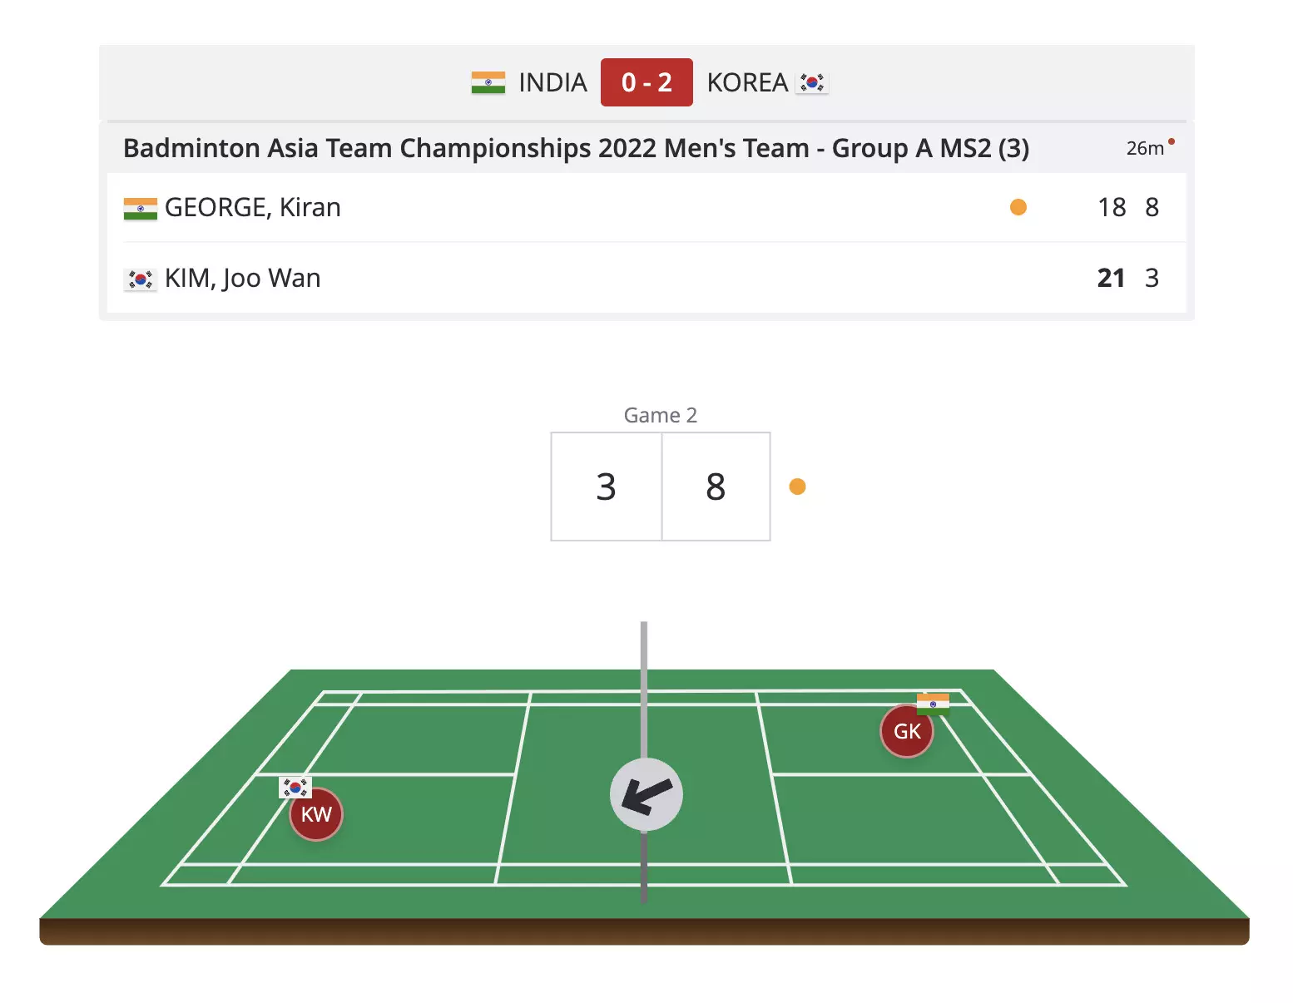Click the India flag in header
This screenshot has height=1003, width=1293.
(488, 82)
